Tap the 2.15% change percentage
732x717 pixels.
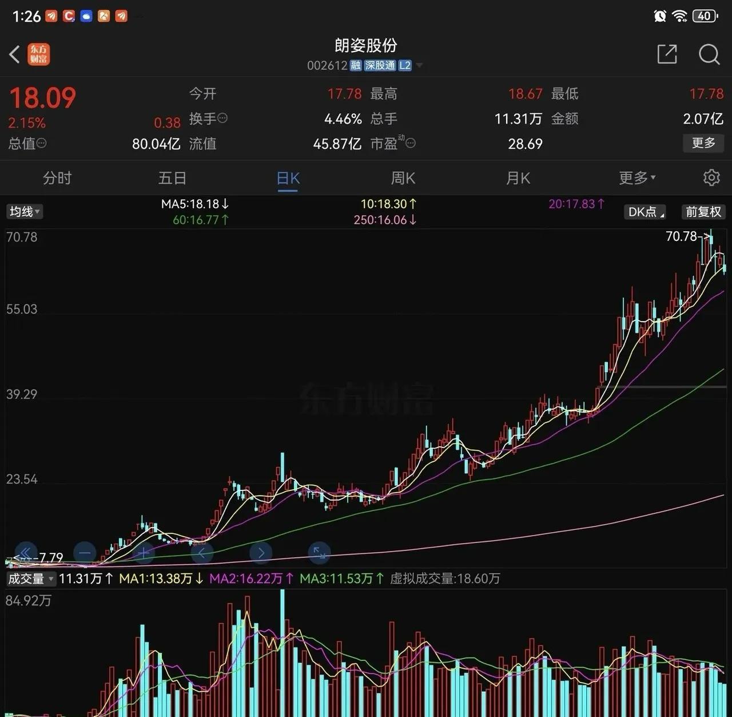point(27,122)
